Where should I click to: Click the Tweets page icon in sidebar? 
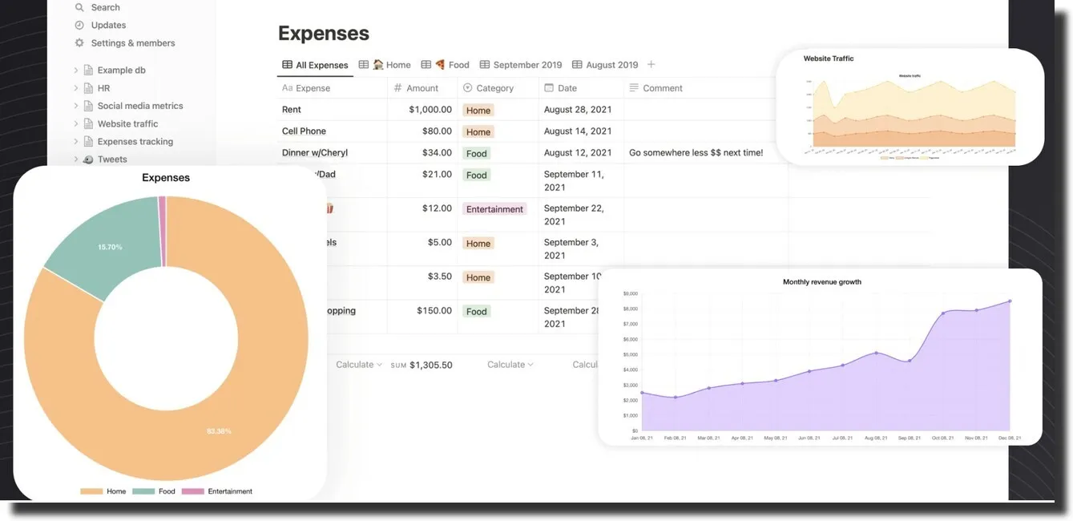tap(87, 159)
